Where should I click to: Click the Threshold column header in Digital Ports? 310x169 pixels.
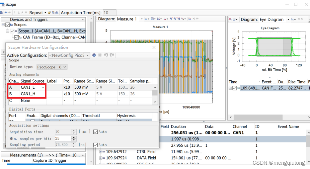(x=99, y=116)
